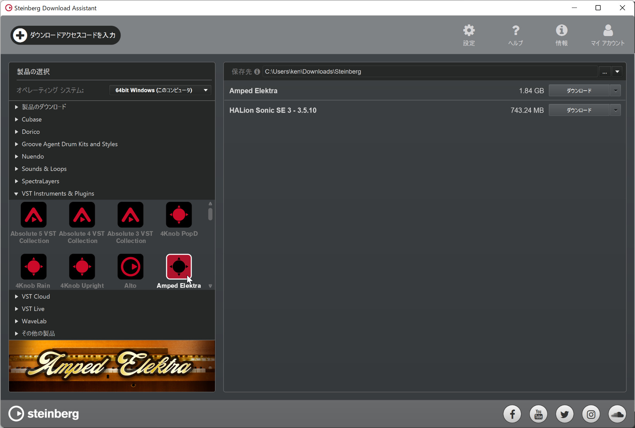Click the steinberg logo in footer
The width and height of the screenshot is (635, 428).
point(44,414)
